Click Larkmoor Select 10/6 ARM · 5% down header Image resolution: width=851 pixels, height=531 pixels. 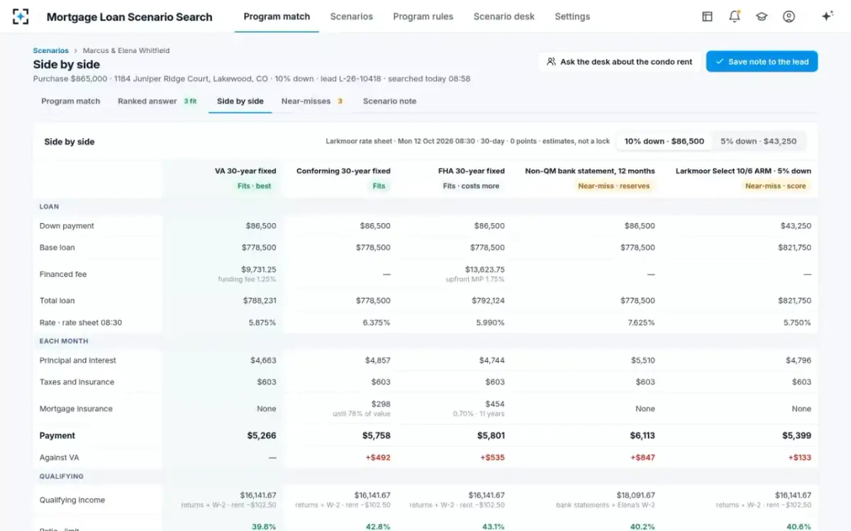743,171
